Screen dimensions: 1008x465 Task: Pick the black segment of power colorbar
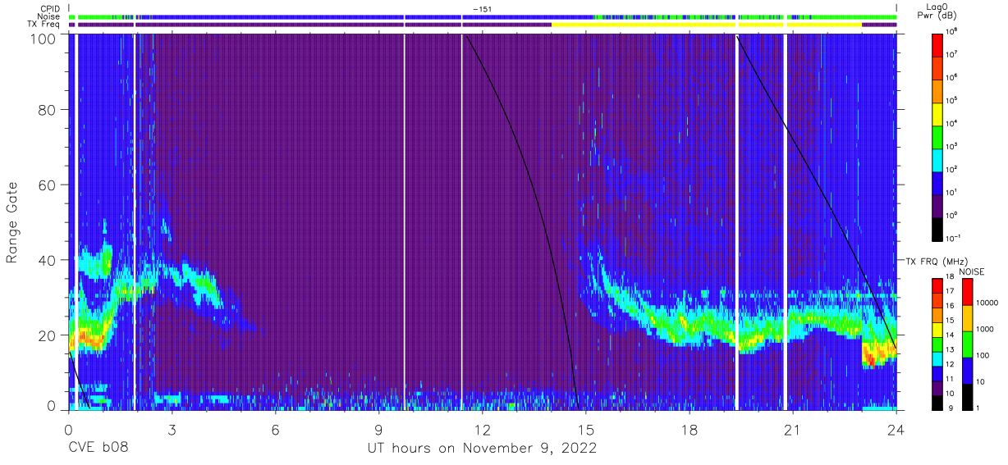[938, 228]
